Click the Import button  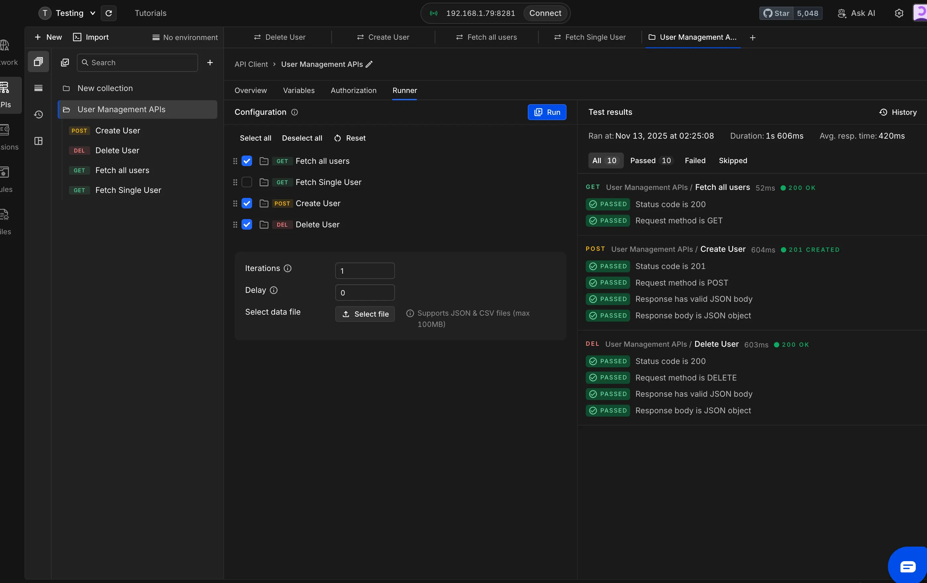click(x=91, y=37)
